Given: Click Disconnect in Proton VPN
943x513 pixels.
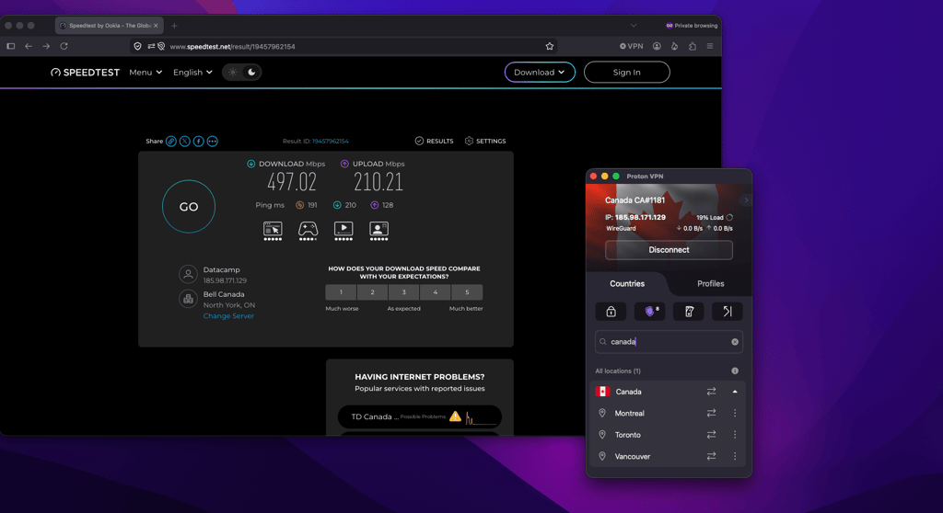Looking at the screenshot, I should (x=669, y=250).
